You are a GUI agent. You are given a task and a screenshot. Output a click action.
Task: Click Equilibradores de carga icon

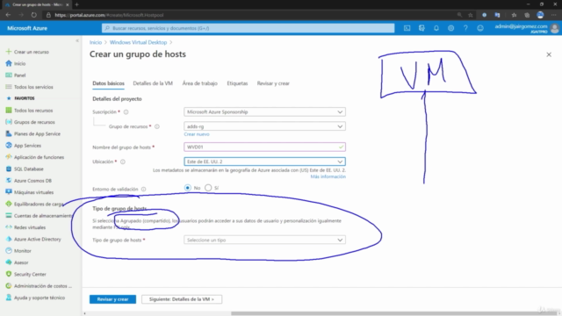9,204
